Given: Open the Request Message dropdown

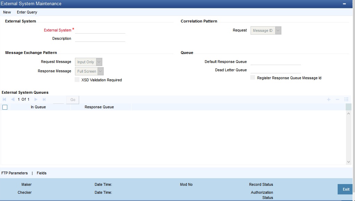Looking at the screenshot, I should pyautogui.click(x=88, y=62).
